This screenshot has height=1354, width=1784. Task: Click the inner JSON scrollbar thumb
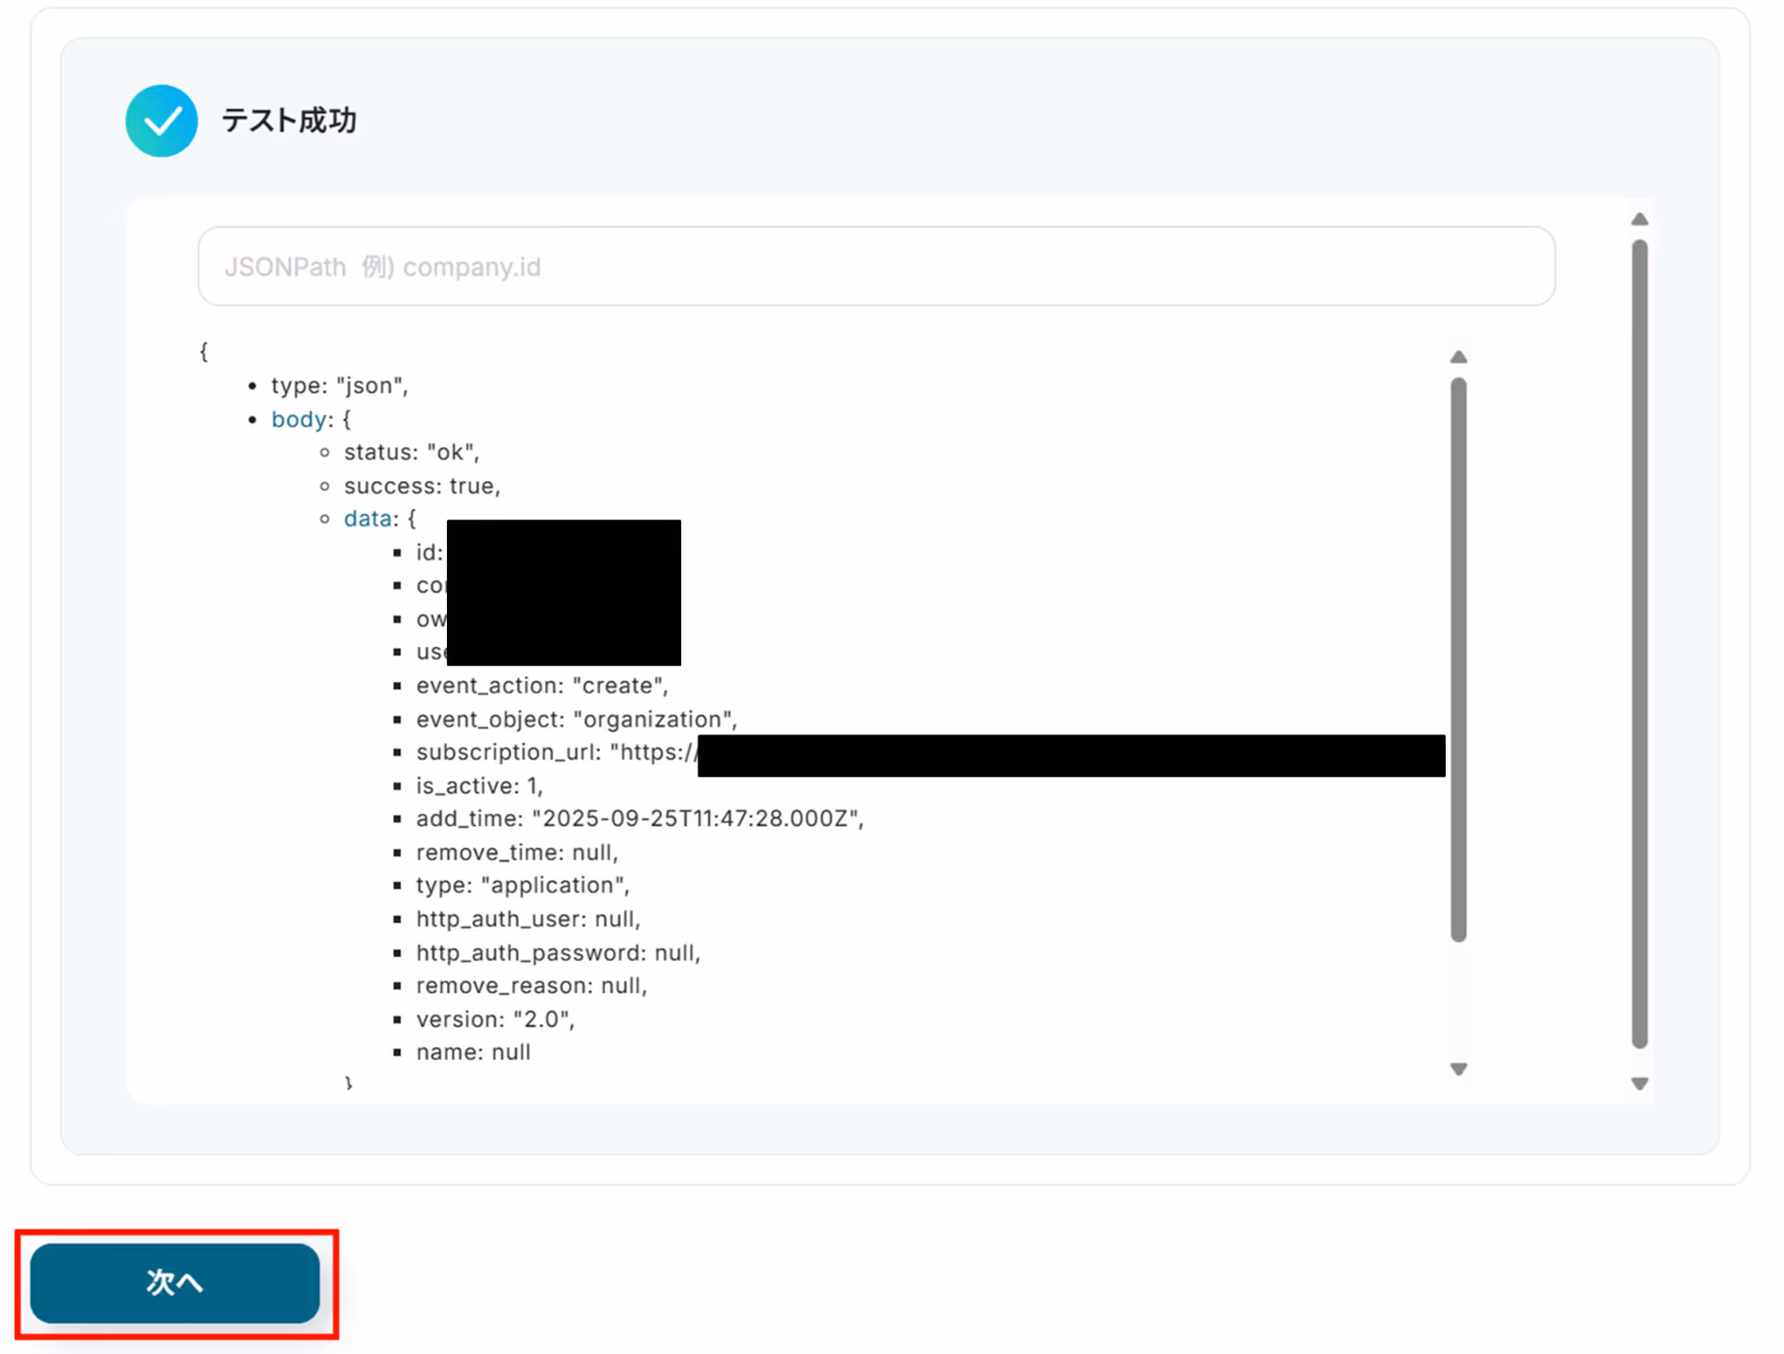pos(1458,659)
